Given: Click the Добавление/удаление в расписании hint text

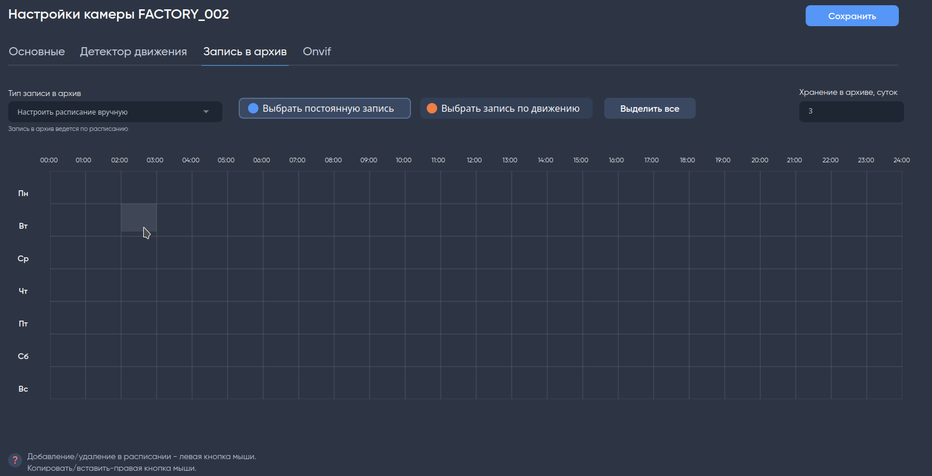Looking at the screenshot, I should pyautogui.click(x=141, y=457).
